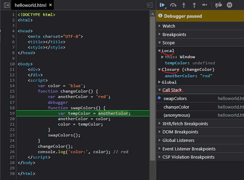This screenshot has width=244, height=180.
Task: Select changeColor call stack frame
Action: pos(176,107)
